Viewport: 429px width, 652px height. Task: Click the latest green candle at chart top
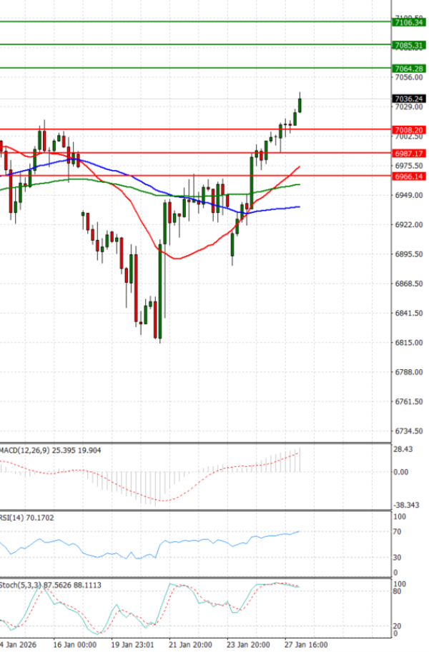300,104
